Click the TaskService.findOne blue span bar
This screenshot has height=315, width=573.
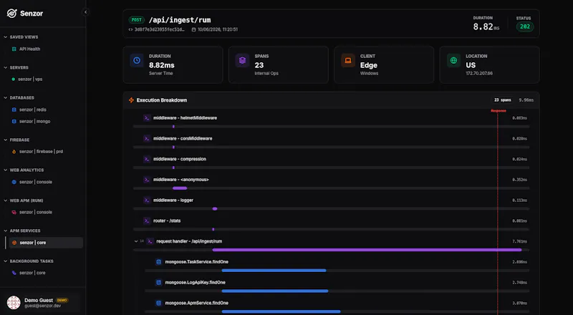click(274, 271)
